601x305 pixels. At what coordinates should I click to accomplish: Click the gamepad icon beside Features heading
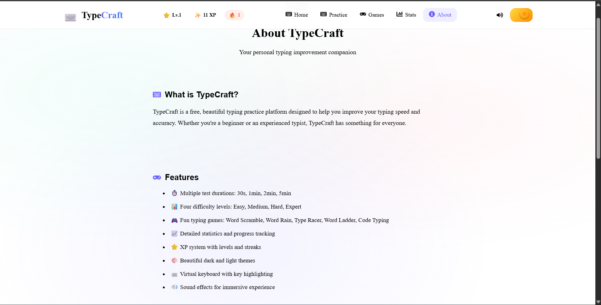[157, 177]
